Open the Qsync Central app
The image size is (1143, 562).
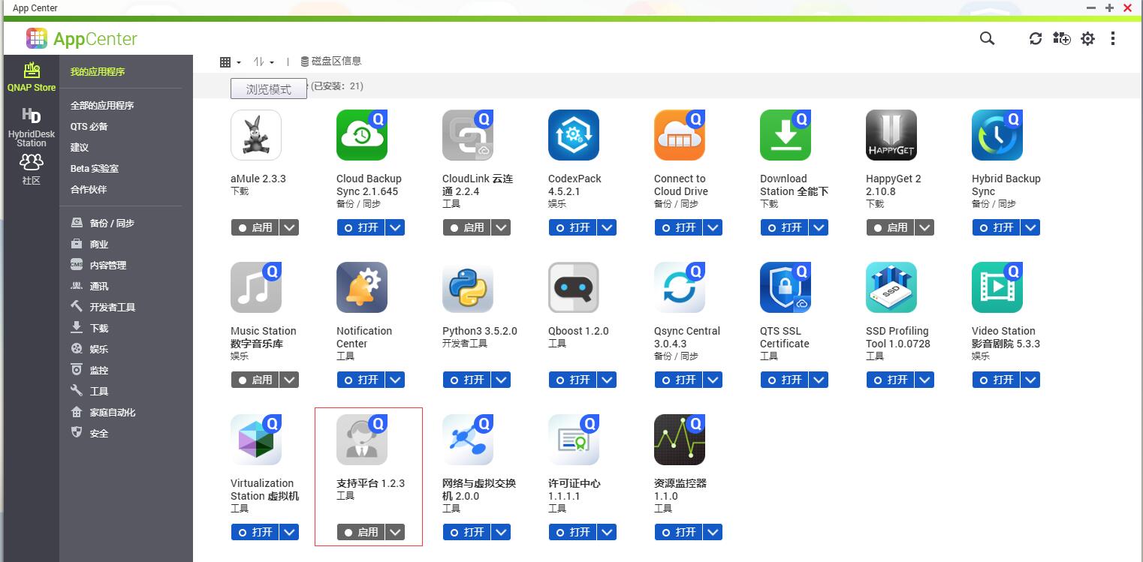tap(678, 380)
